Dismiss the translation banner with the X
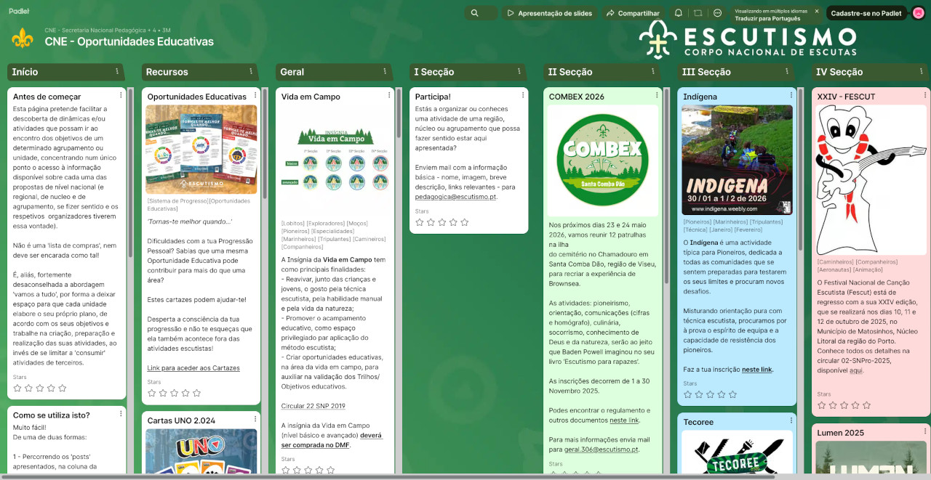 816,11
